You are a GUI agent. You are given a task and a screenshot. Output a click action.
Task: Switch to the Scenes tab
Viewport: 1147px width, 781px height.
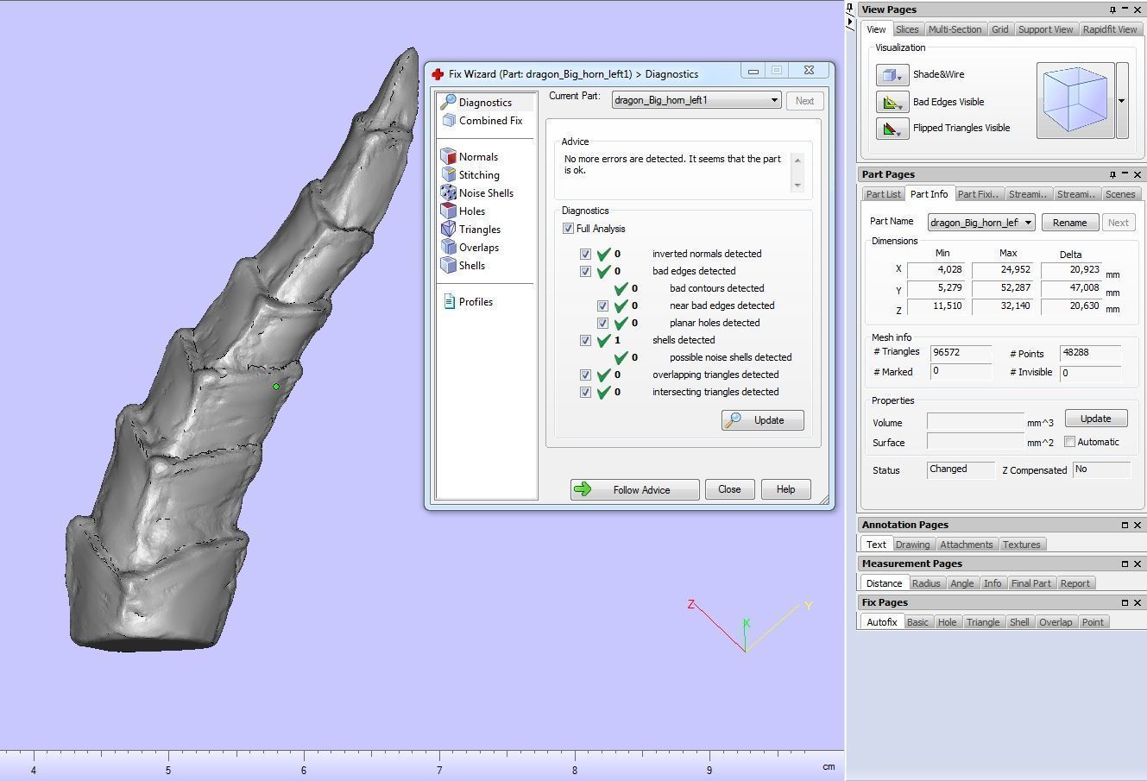pos(1120,194)
